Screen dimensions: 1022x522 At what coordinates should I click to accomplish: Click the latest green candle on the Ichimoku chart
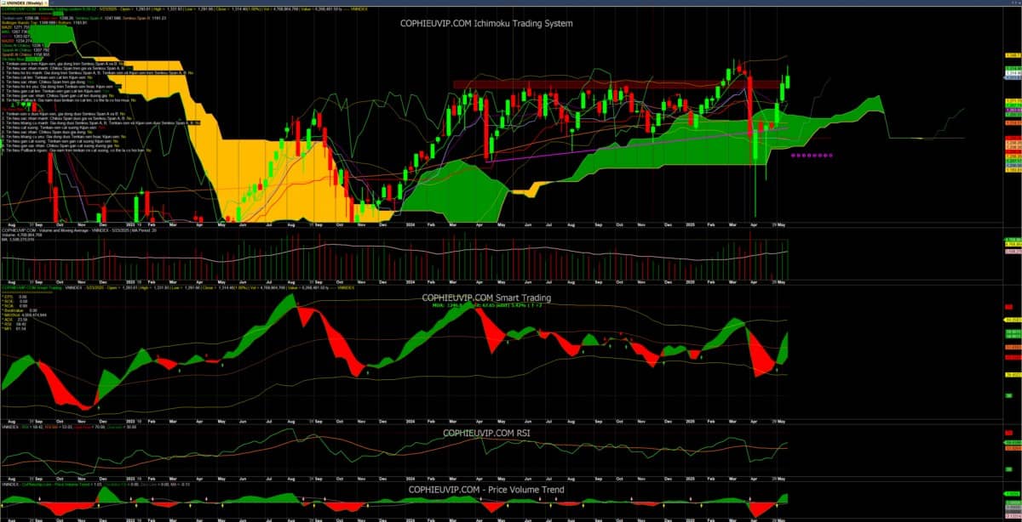[x=787, y=81]
